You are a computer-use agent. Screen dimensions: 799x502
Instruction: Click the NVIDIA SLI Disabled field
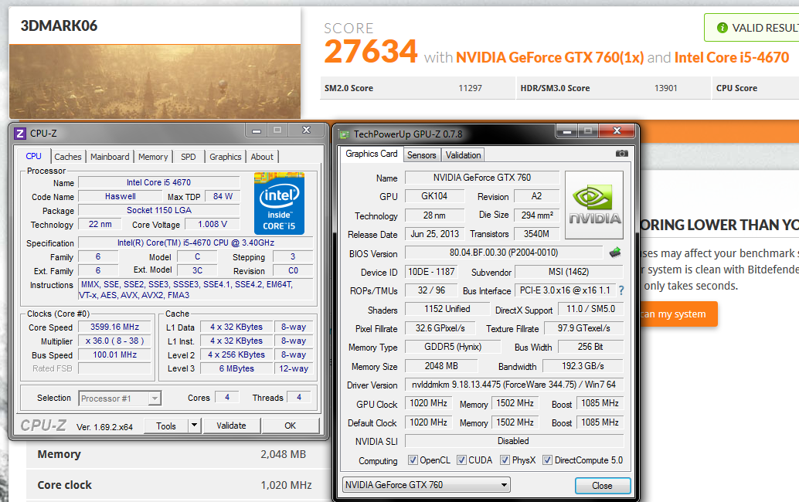[514, 441]
